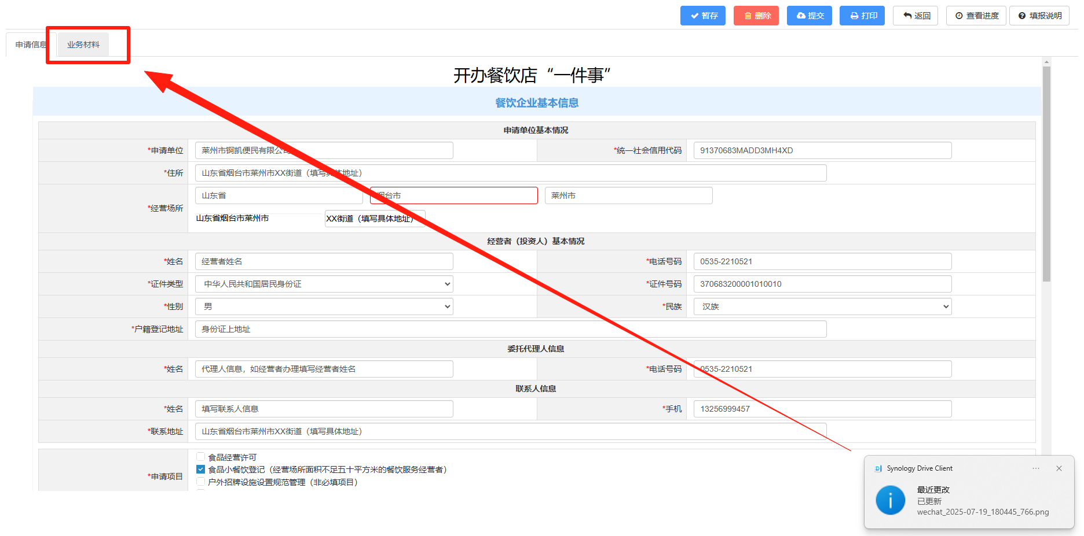Expand the 证件类型 dropdown
This screenshot has width=1084, height=536.
pos(324,284)
